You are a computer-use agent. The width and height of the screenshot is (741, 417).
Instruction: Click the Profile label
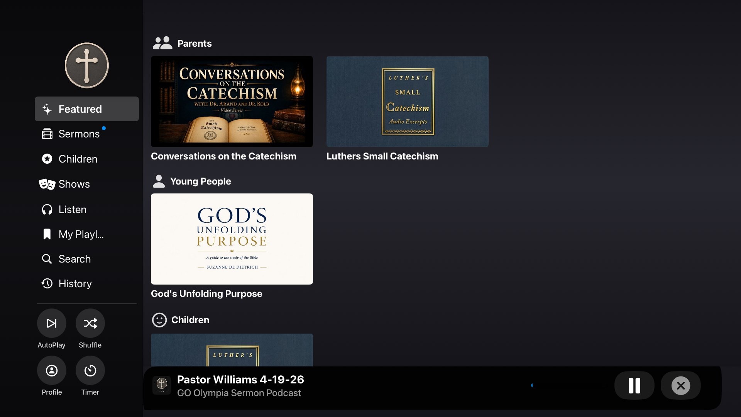[52, 392]
